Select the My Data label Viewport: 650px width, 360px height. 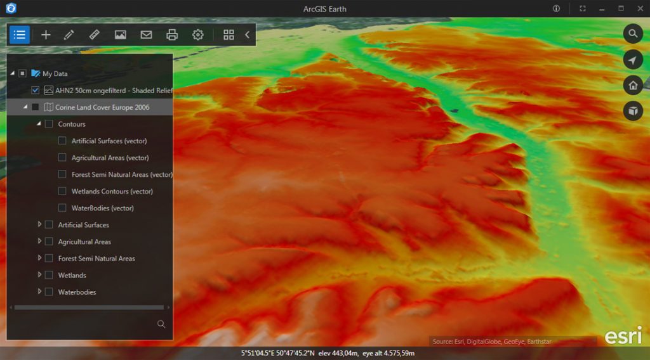click(x=55, y=74)
